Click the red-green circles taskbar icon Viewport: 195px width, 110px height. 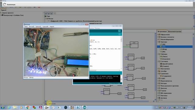(x=34, y=108)
